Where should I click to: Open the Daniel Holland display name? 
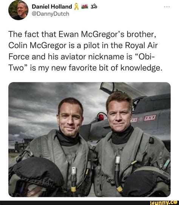coord(52,6)
